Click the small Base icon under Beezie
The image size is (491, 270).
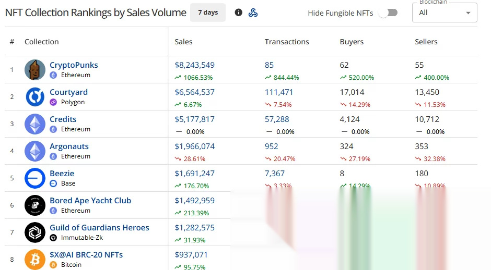point(54,183)
